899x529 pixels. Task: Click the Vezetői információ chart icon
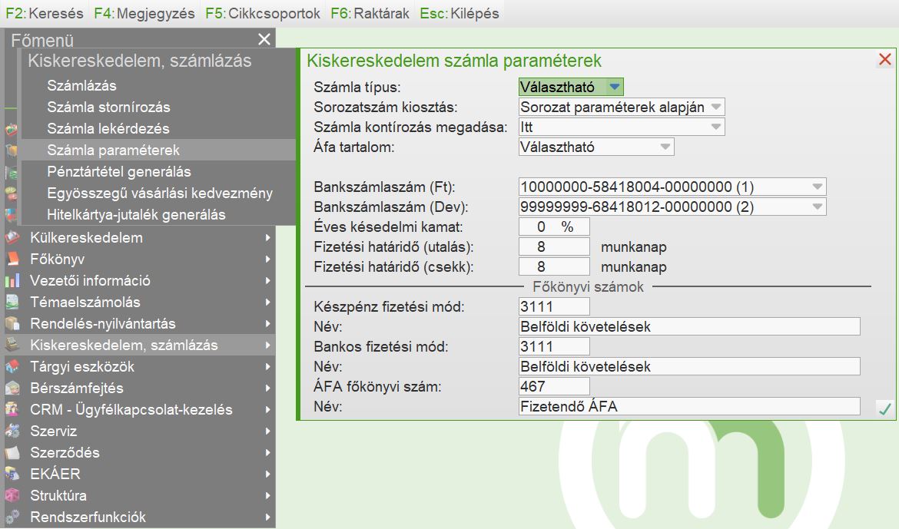pos(12,280)
